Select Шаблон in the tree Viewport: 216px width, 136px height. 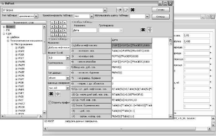(15, 37)
